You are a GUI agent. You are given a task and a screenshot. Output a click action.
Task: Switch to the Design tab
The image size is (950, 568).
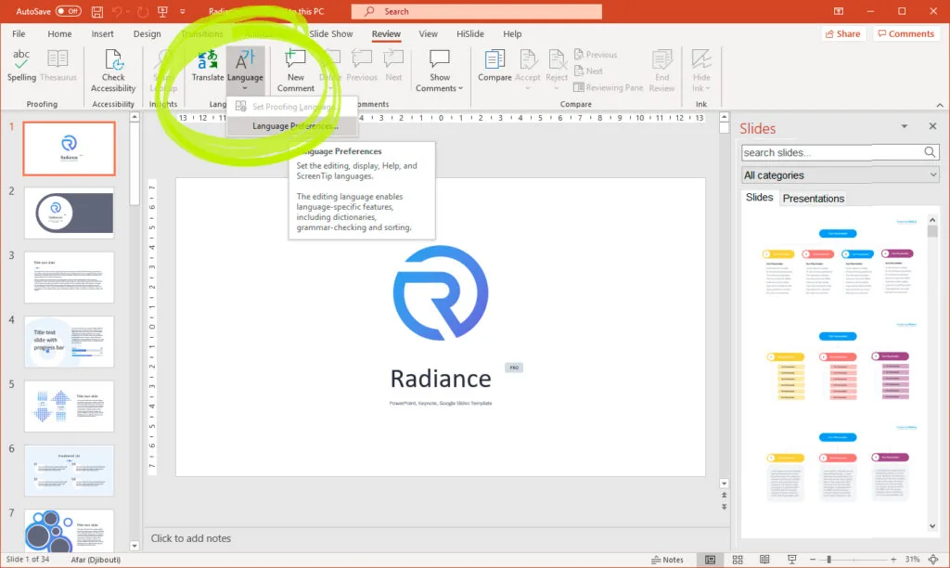[148, 34]
